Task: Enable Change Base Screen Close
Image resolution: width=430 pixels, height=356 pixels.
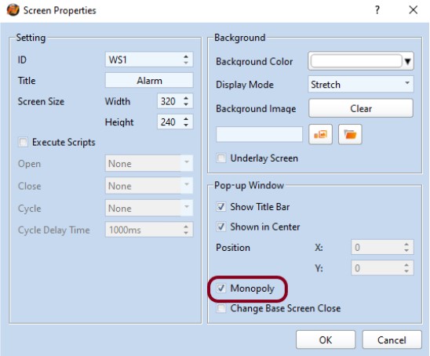Action: (221, 308)
